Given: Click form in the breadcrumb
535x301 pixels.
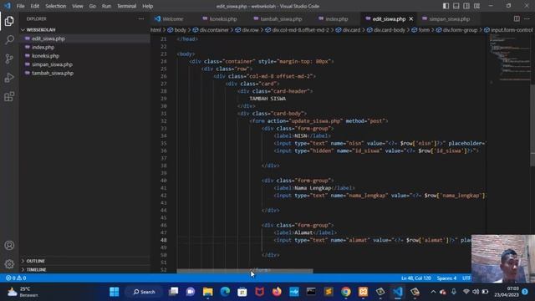Looking at the screenshot, I should point(420,30).
